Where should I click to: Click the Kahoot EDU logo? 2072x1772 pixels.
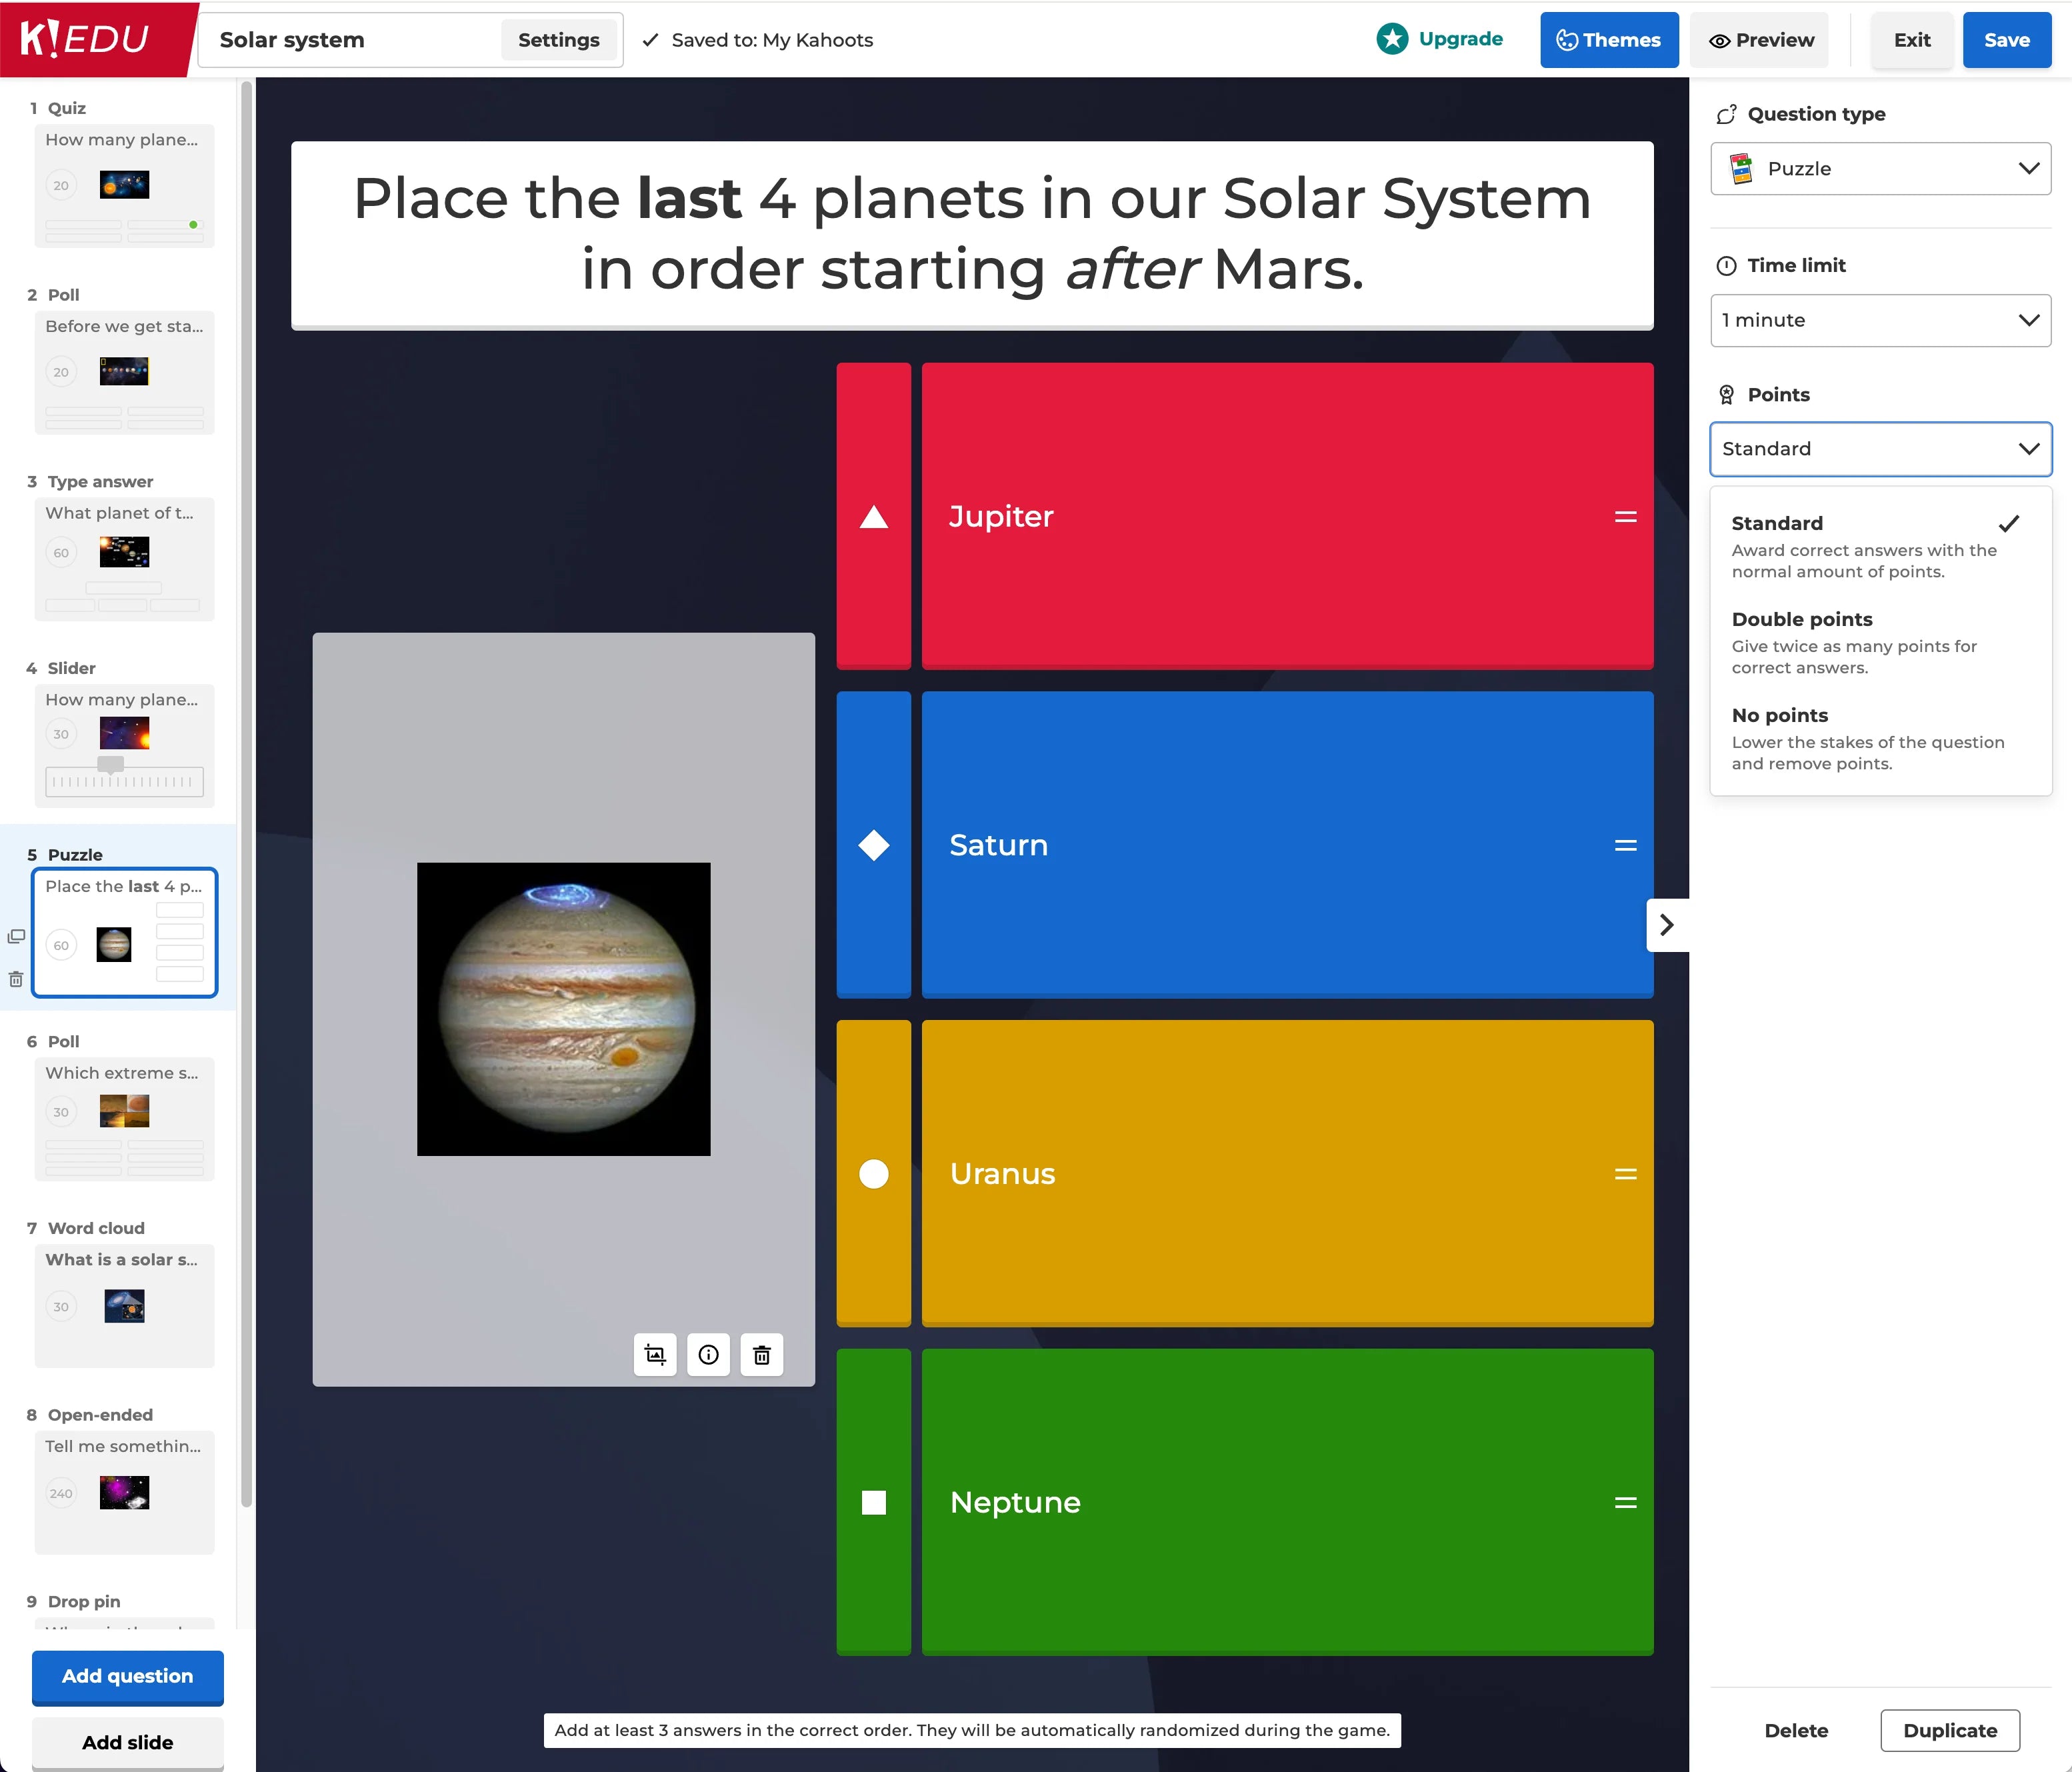(x=86, y=40)
